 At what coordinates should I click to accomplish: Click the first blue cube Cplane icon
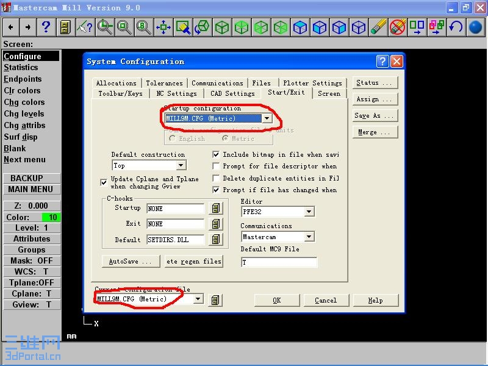point(300,27)
